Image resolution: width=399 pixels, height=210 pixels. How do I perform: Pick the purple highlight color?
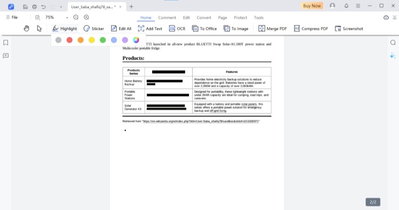(125, 40)
